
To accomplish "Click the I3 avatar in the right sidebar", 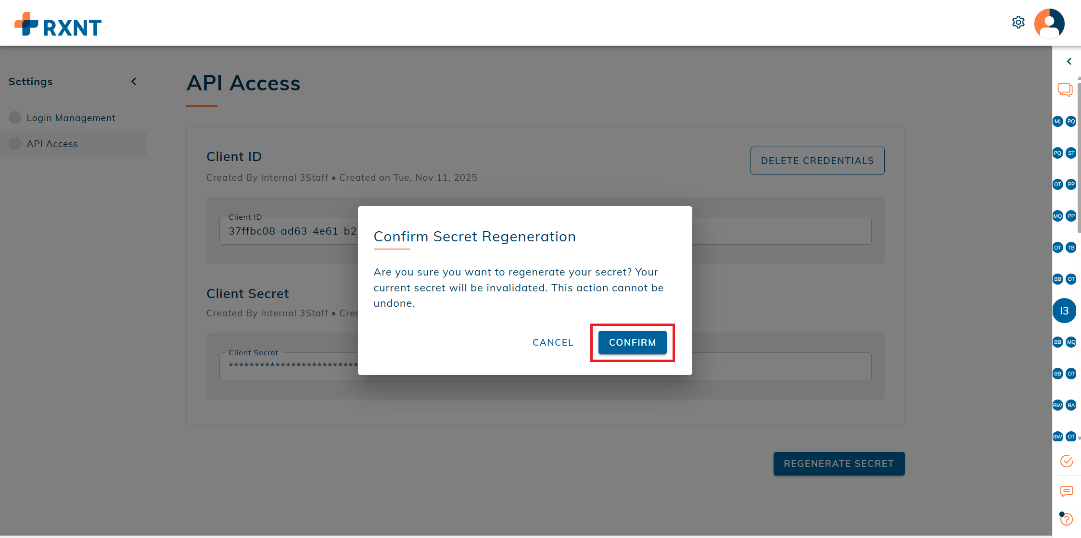I will coord(1064,311).
